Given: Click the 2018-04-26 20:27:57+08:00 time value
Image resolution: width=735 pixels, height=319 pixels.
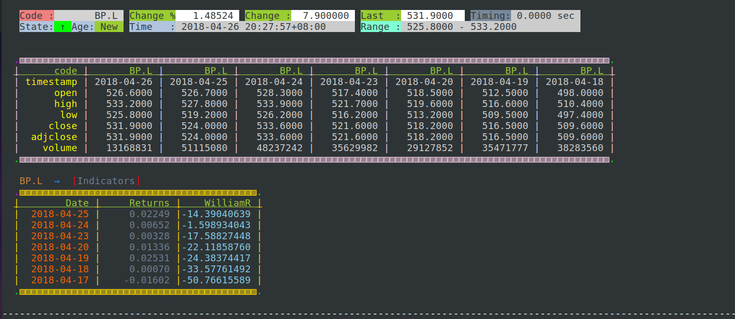Looking at the screenshot, I should [x=253, y=27].
